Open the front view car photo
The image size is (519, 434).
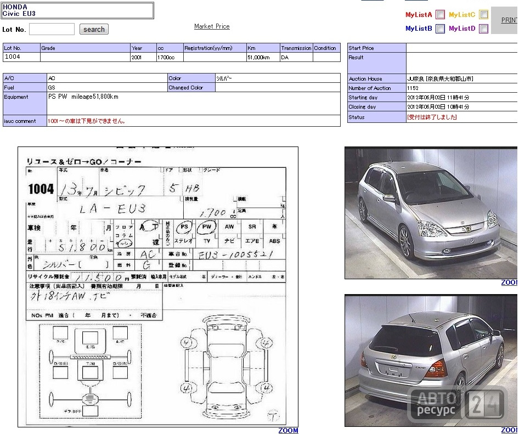(431, 213)
